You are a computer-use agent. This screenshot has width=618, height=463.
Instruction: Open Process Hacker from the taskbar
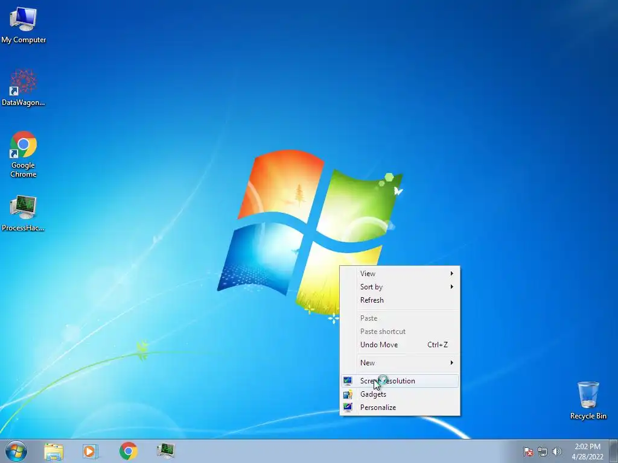coord(165,451)
